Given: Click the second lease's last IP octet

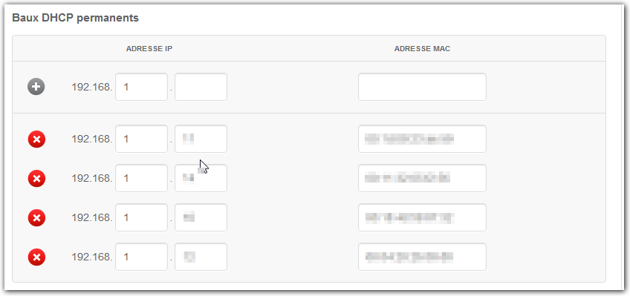Looking at the screenshot, I should pyautogui.click(x=201, y=178).
